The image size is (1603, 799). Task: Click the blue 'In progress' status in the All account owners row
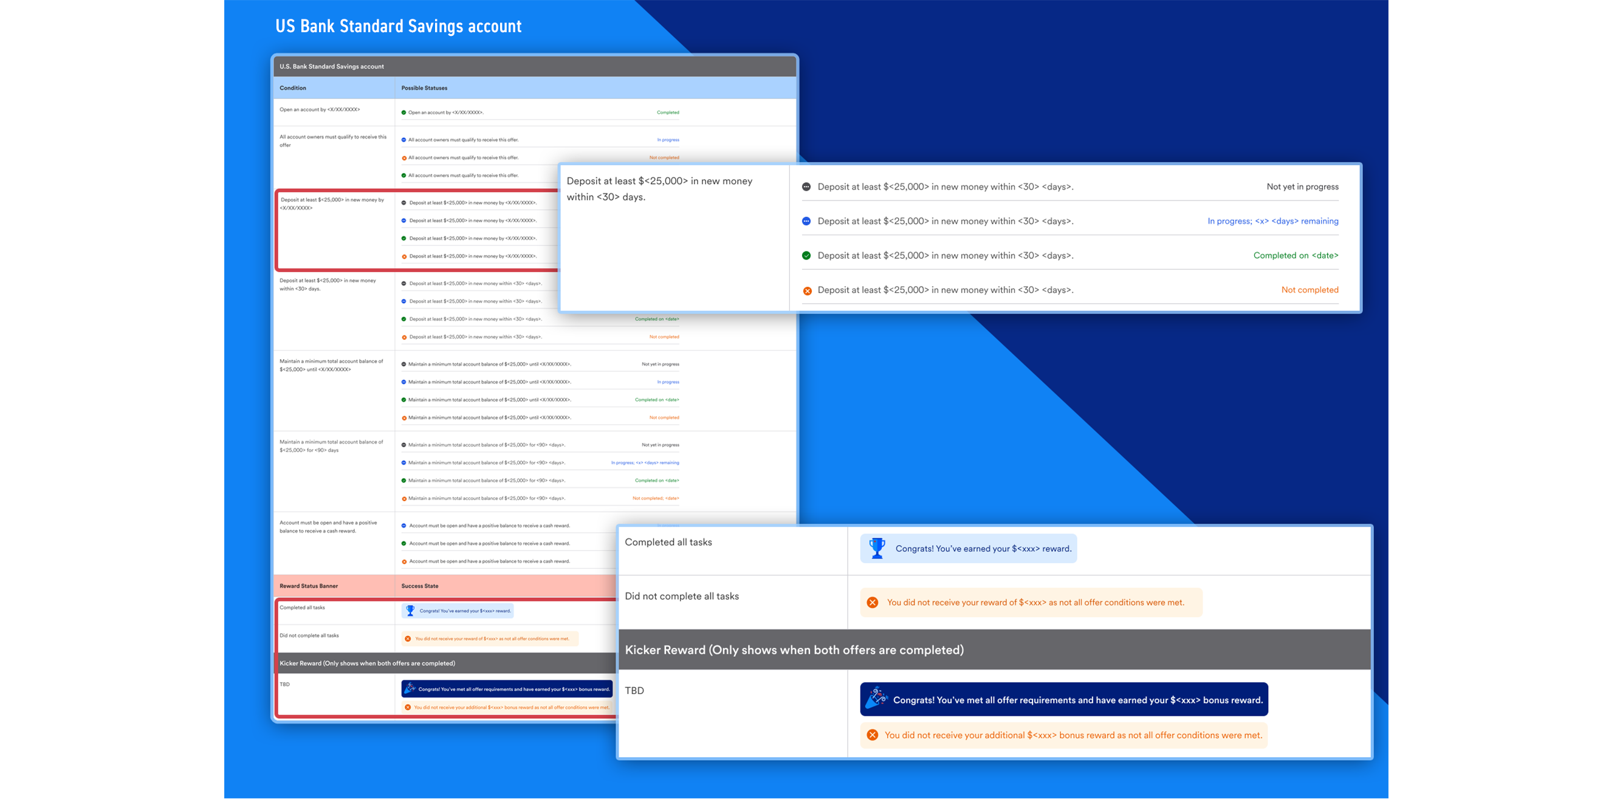pos(668,140)
